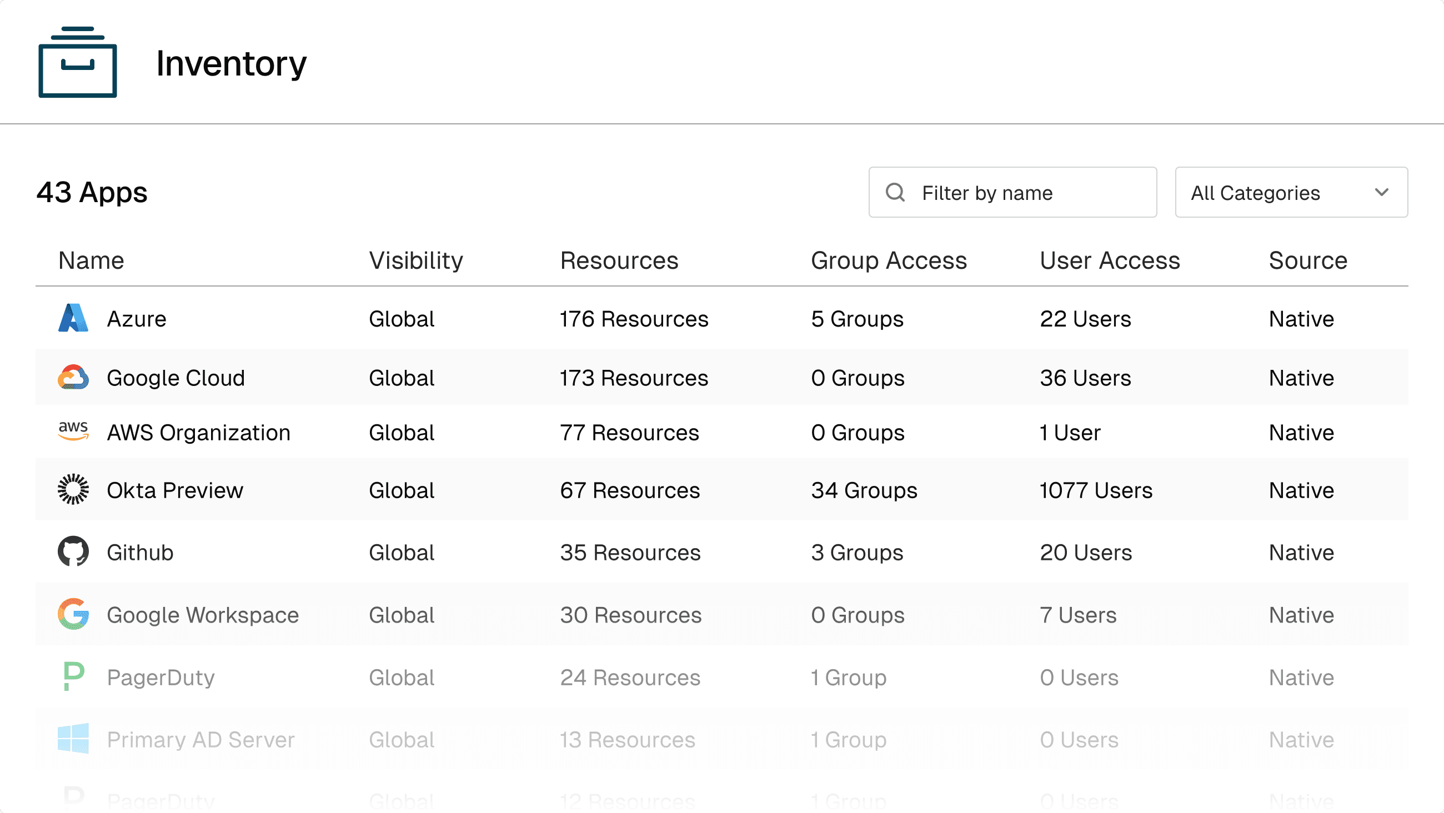Open the PagerDuty 24 Resources row
Image resolution: width=1444 pixels, height=813 pixels.
630,678
